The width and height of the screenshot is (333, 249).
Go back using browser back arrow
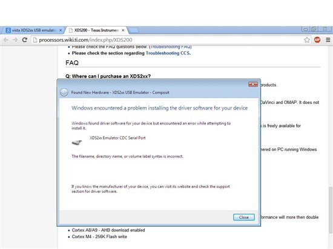(5, 40)
